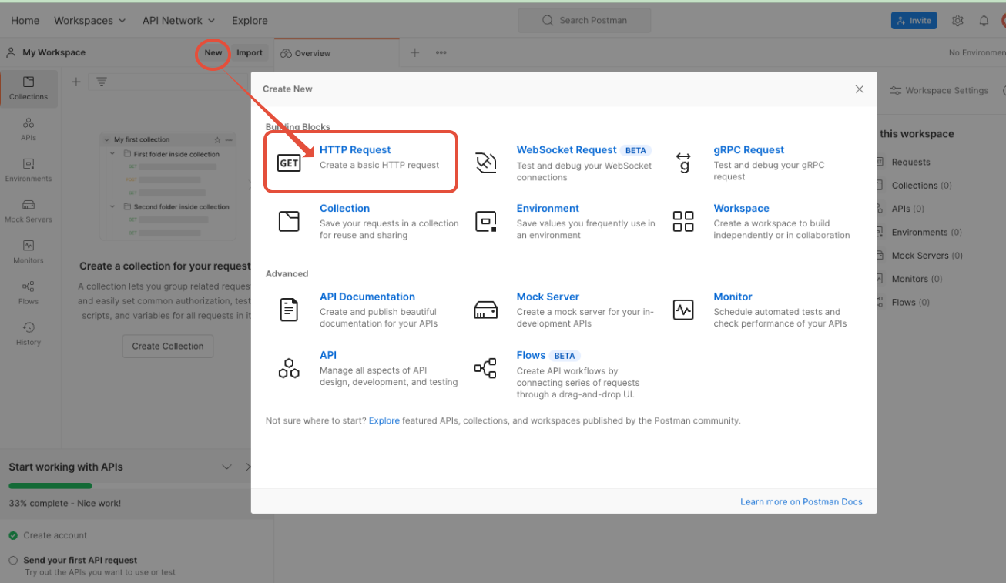Viewport: 1006px width, 583px height.
Task: Click Collections (0) in workspace summary
Action: point(921,186)
